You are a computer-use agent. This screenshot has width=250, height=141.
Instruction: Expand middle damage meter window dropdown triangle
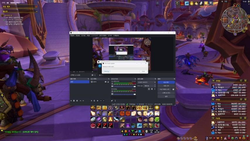pyautogui.click(x=213, y=100)
